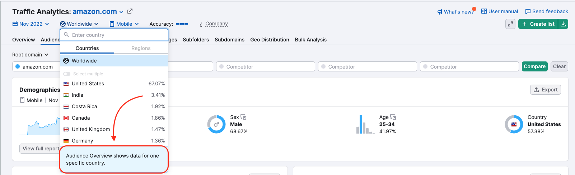Open the User manual book icon

pos(484,11)
